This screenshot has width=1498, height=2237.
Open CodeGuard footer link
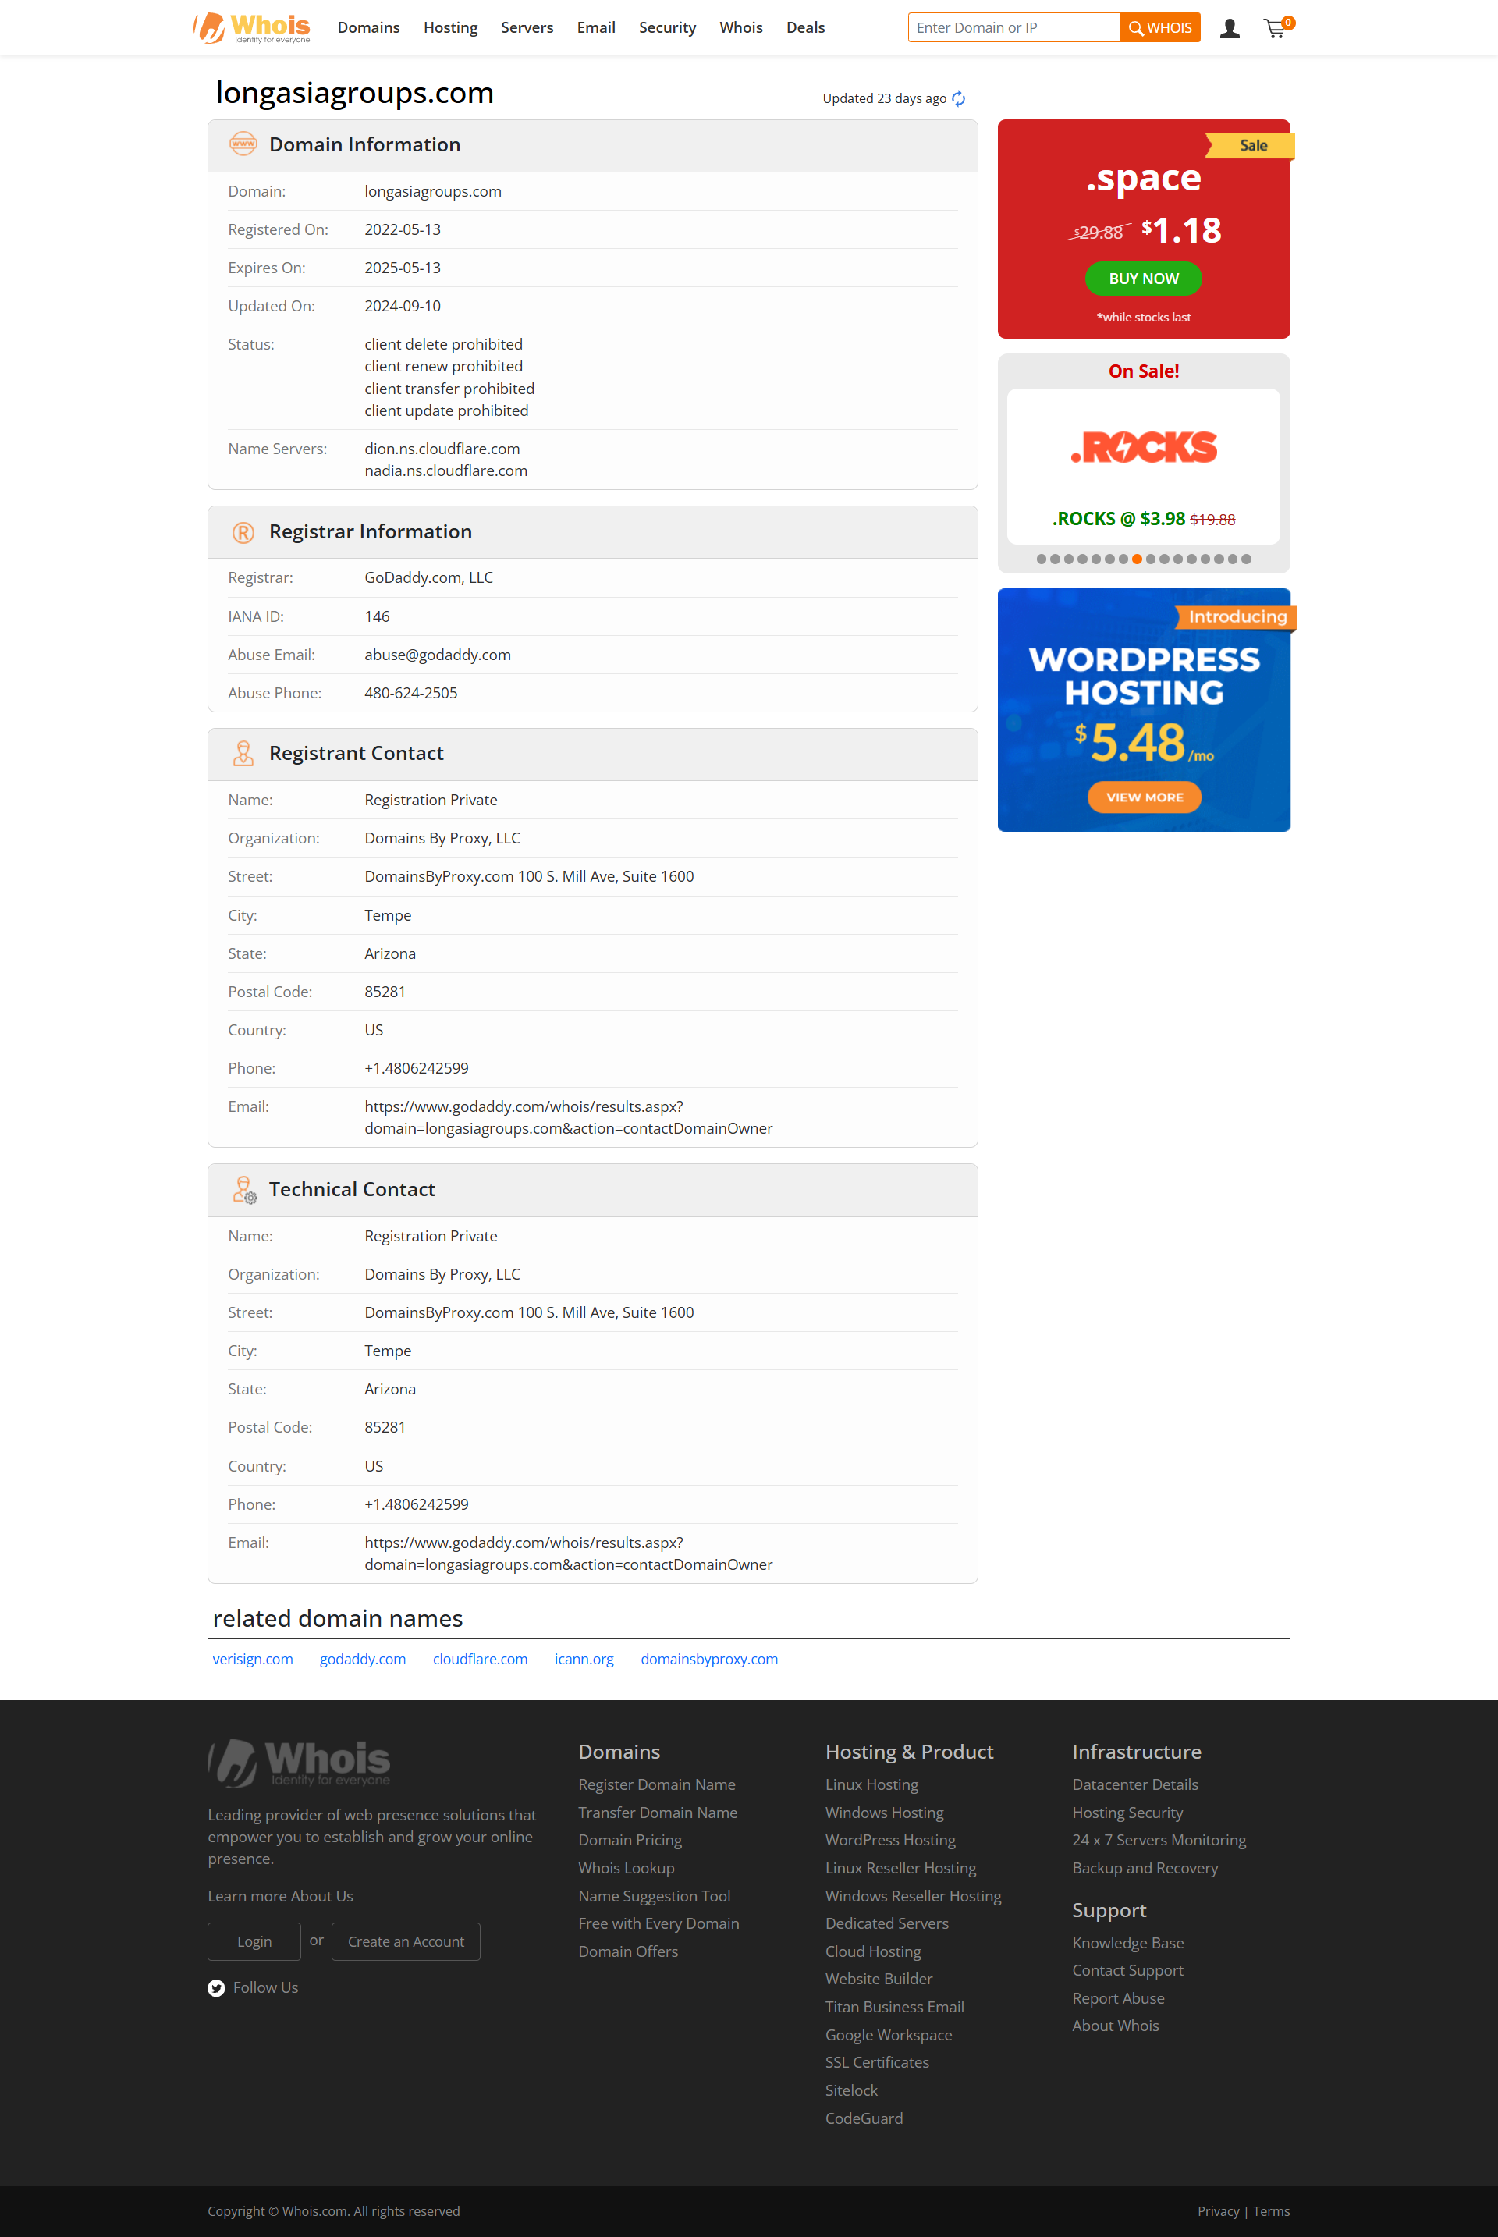(x=864, y=2118)
